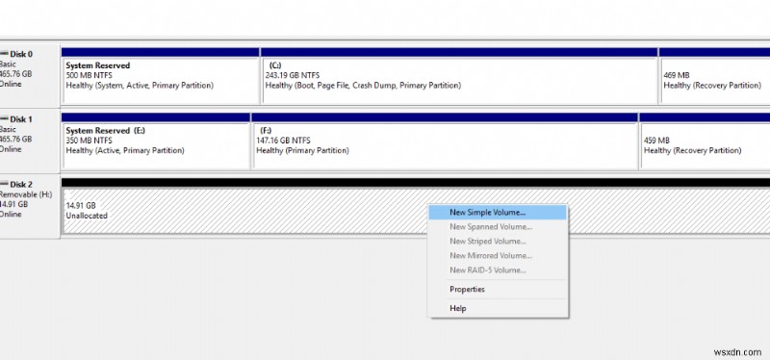Choose New Simple Volume from context menu
This screenshot has height=360, width=770.
[x=498, y=213]
